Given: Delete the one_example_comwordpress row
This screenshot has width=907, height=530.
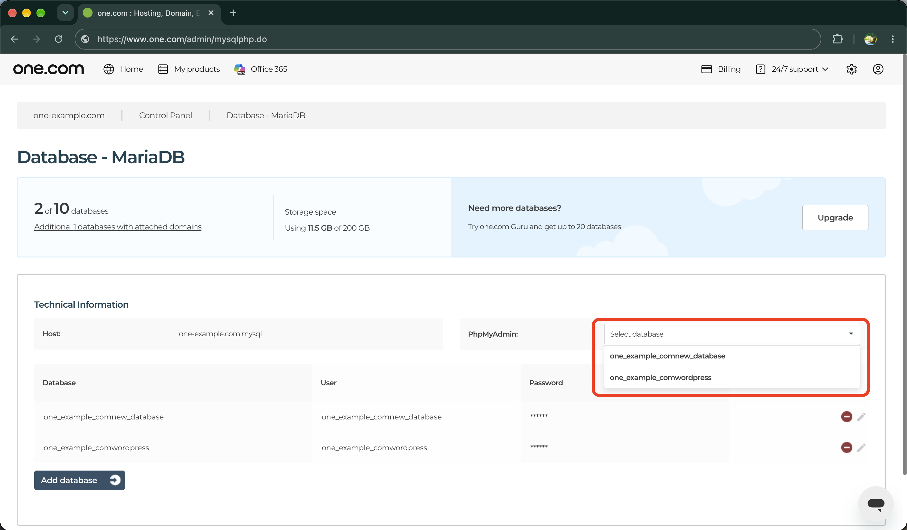Looking at the screenshot, I should [847, 447].
